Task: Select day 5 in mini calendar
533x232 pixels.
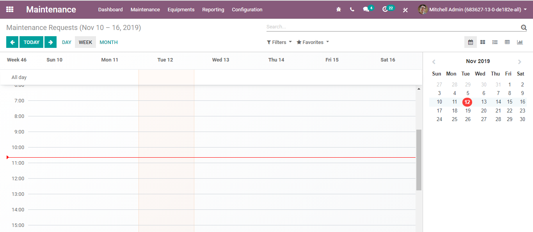Action: click(x=468, y=93)
